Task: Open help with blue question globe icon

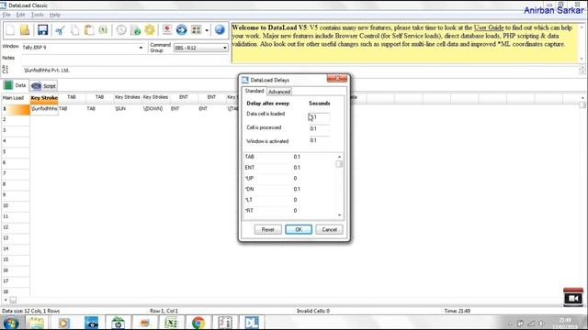Action: 220,30
